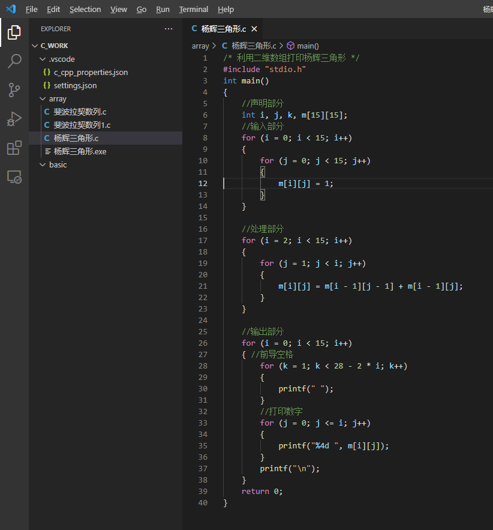Click JSON icon beside settings.json
The width and height of the screenshot is (493, 530).
pyautogui.click(x=47, y=85)
